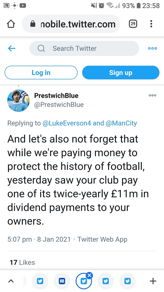Open the tweet's more options menu

pyautogui.click(x=152, y=96)
